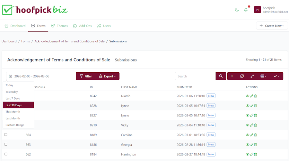Go to Forms tab
Image resolution: width=289 pixels, height=161 pixels.
pyautogui.click(x=38, y=26)
